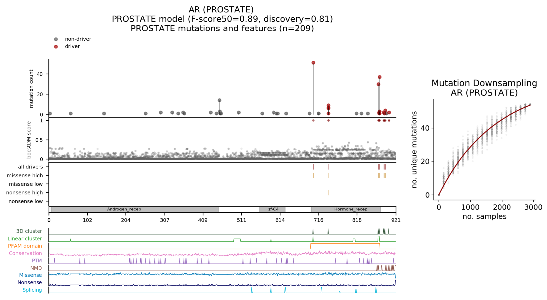Select the Linear cluster track label
The image size is (547, 300).
point(25,239)
